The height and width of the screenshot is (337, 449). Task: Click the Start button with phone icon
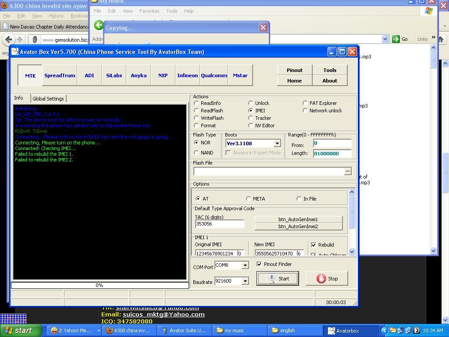[278, 279]
